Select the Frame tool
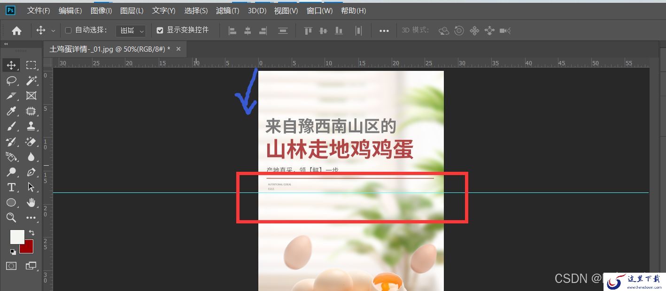666x291 pixels. pos(31,96)
